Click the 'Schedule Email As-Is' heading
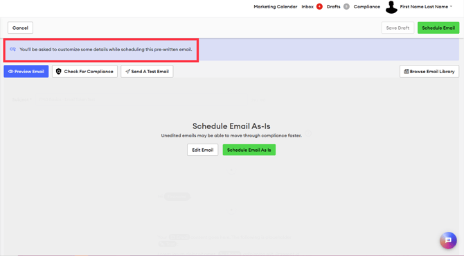Image resolution: width=464 pixels, height=256 pixels. [x=231, y=126]
